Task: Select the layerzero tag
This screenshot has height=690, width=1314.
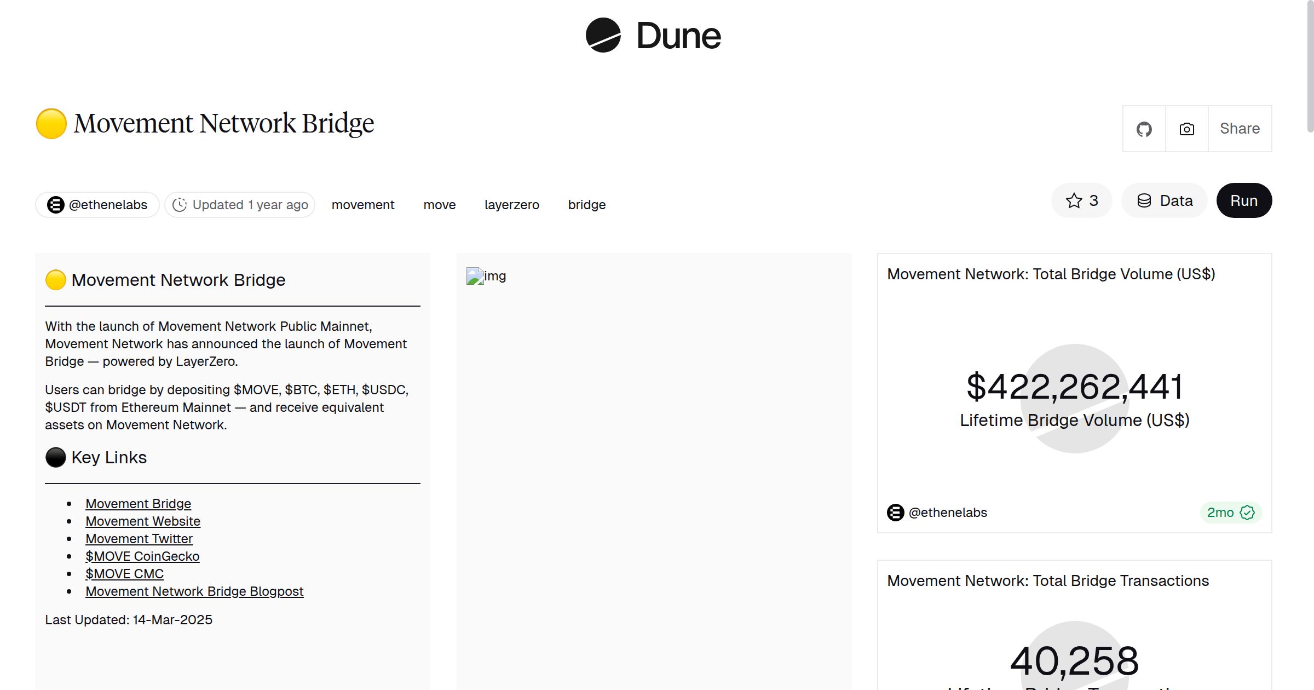Action: 511,205
